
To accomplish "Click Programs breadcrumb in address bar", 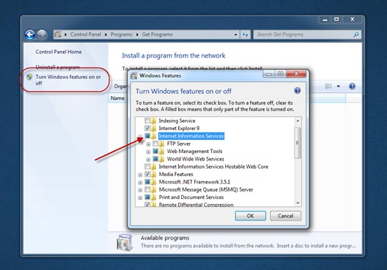I will (121, 35).
